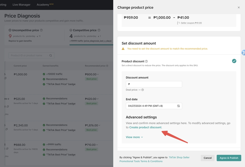Click the Cancel button
Image resolution: width=245 pixels, height=167 pixels.
pyautogui.click(x=207, y=158)
